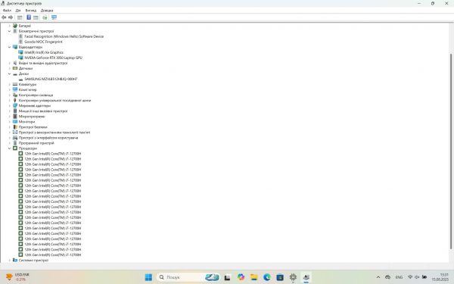Screen dimensions: 454x284
Task: Open the blue Help icon in toolbar
Action: click(29, 17)
